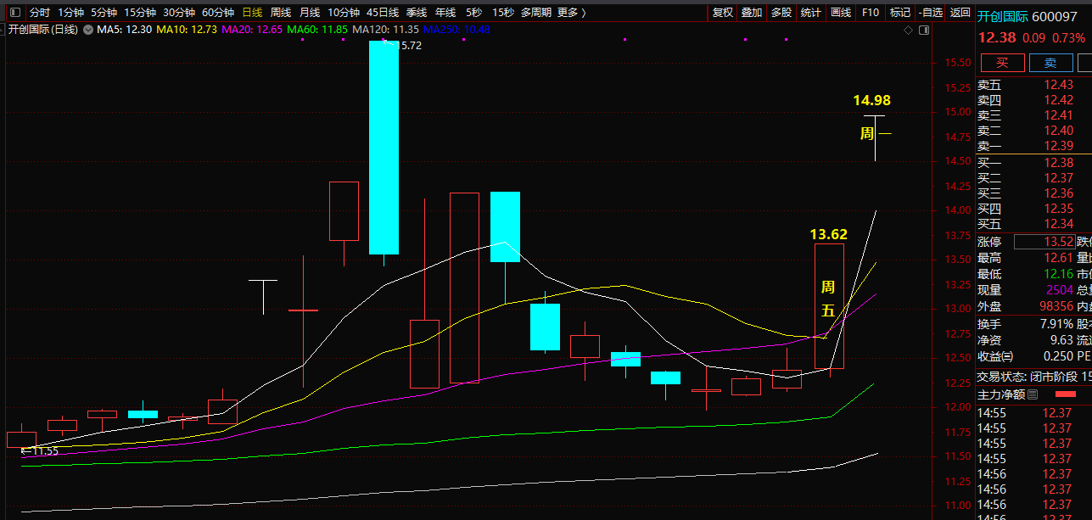
Task: Select the 5秒 period
Action: (473, 13)
